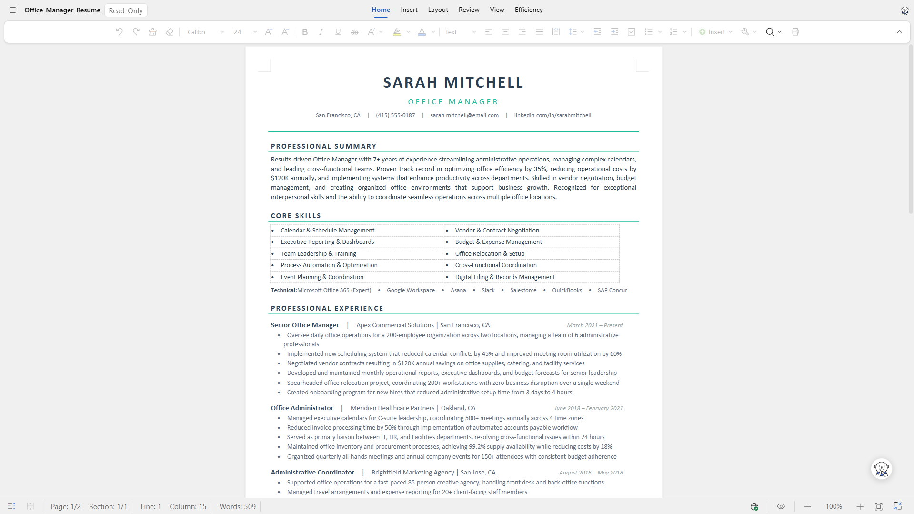
Task: Click the 100% zoom level
Action: pyautogui.click(x=834, y=506)
